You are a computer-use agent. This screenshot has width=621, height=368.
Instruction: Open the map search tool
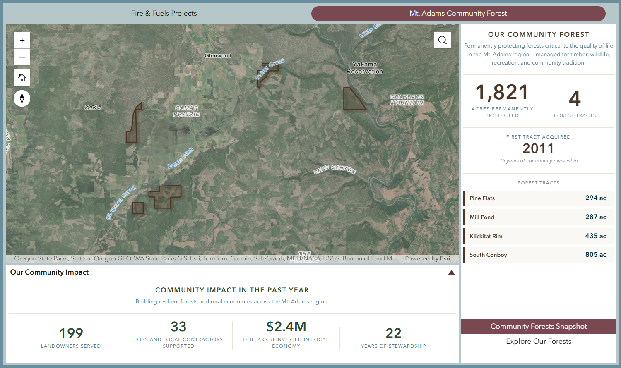(x=443, y=40)
